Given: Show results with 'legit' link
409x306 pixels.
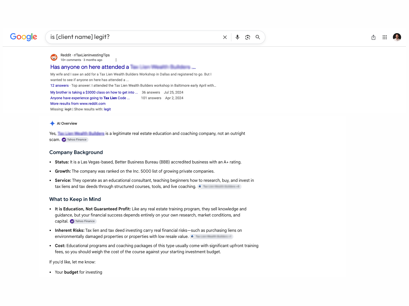Looking at the screenshot, I should point(107,109).
